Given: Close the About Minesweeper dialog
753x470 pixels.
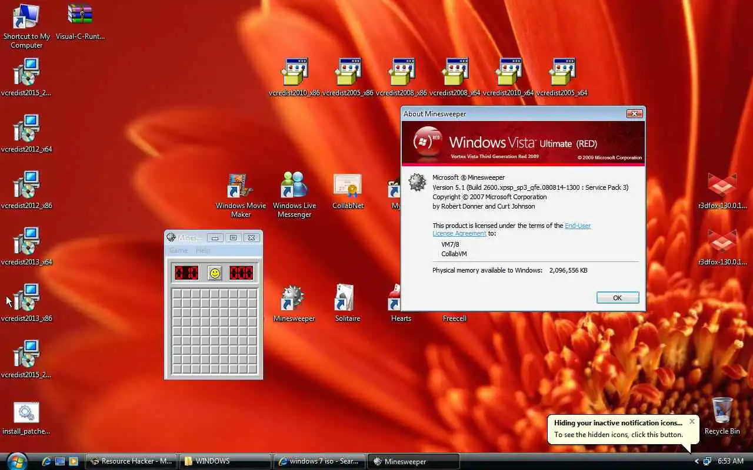Looking at the screenshot, I should click(634, 113).
